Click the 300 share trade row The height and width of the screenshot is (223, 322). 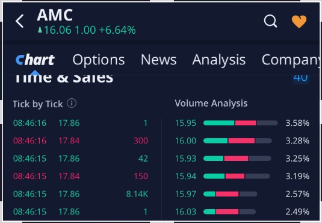click(x=81, y=140)
